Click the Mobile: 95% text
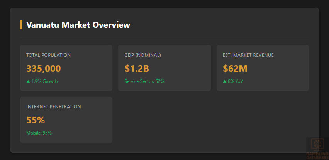 pos(39,133)
